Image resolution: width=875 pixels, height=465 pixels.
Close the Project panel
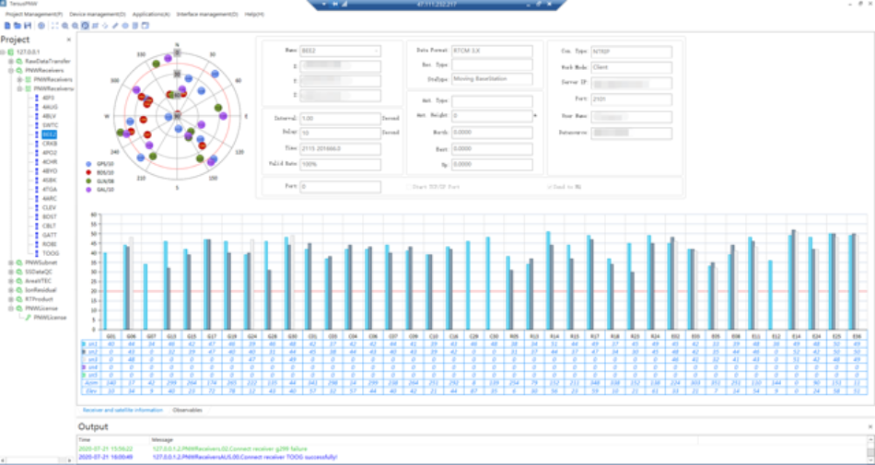point(70,41)
